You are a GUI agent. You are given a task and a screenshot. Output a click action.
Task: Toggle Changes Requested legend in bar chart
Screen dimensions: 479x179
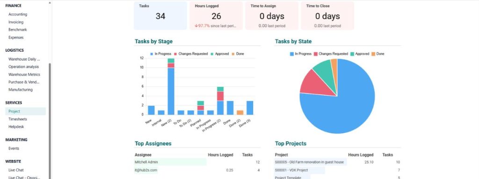tap(191, 54)
